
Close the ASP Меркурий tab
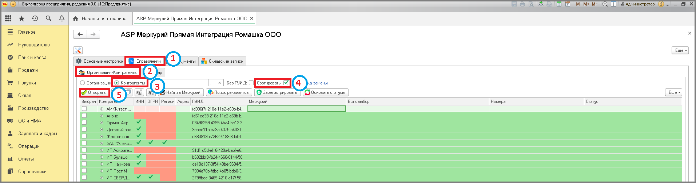click(x=251, y=18)
